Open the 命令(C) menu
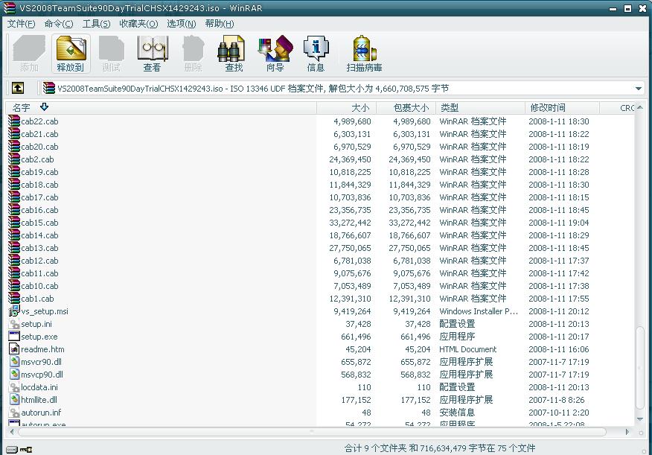 pos(59,24)
